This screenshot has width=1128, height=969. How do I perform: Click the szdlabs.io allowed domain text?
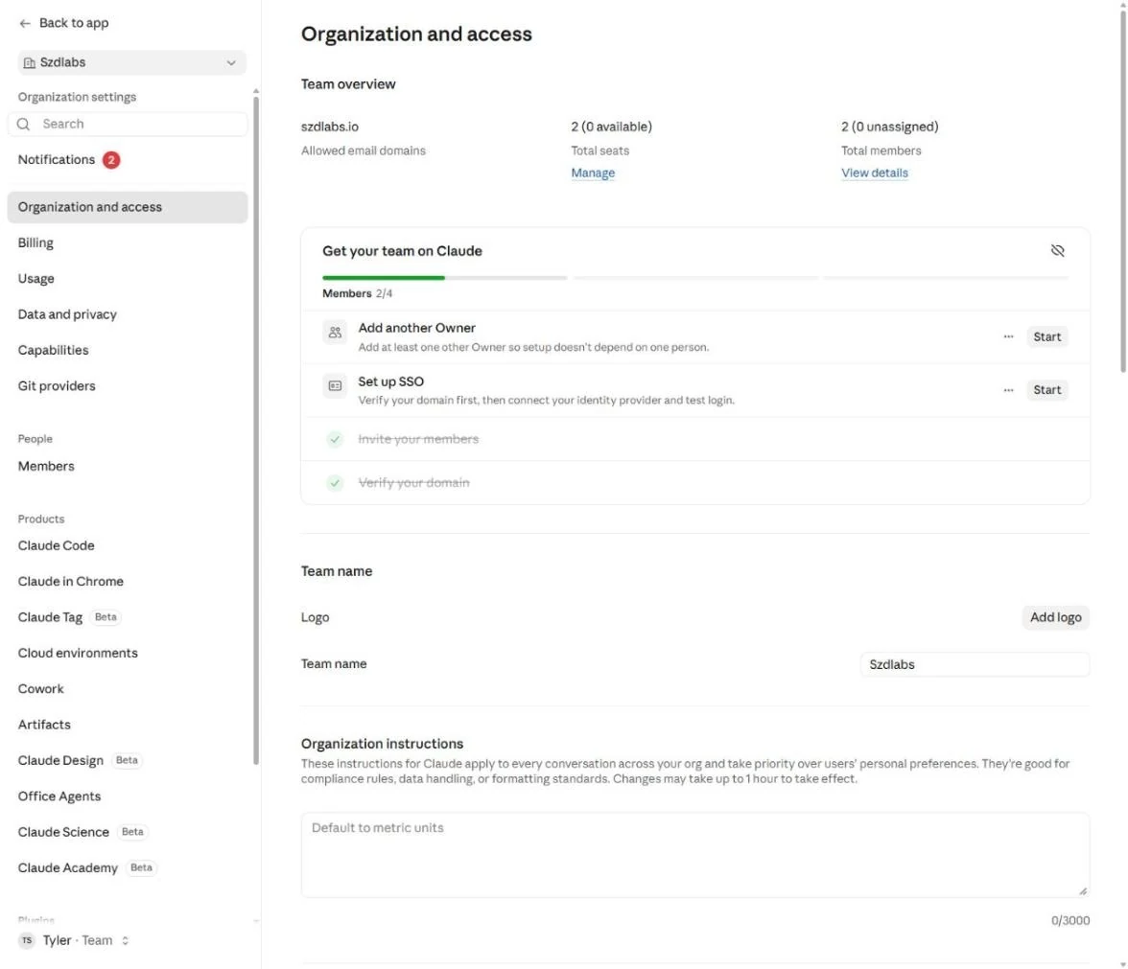330,127
